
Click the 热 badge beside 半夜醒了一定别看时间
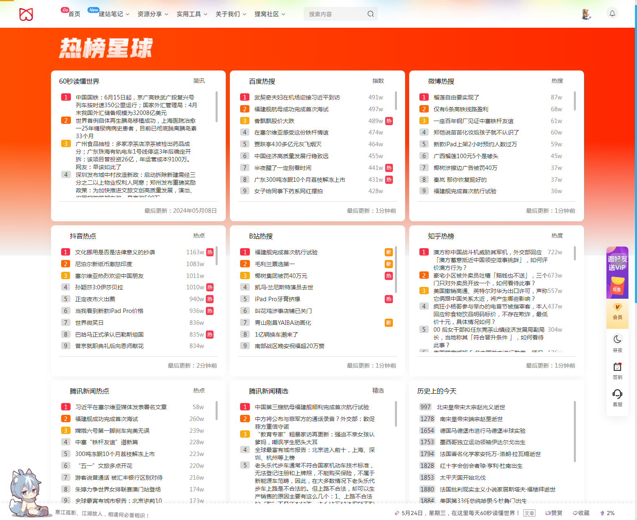point(389,168)
